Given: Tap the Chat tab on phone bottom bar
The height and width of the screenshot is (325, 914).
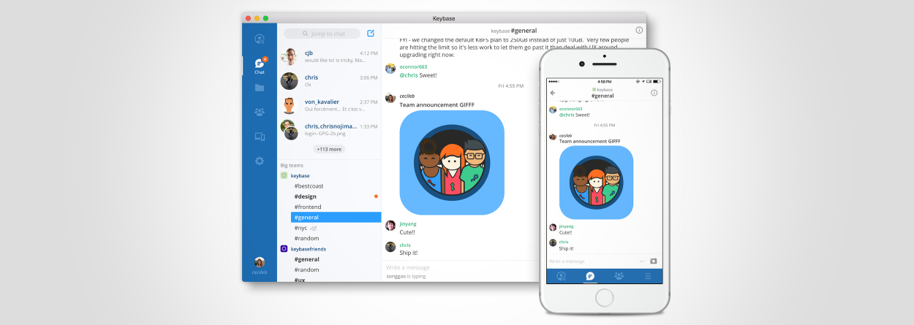Looking at the screenshot, I should pos(590,276).
